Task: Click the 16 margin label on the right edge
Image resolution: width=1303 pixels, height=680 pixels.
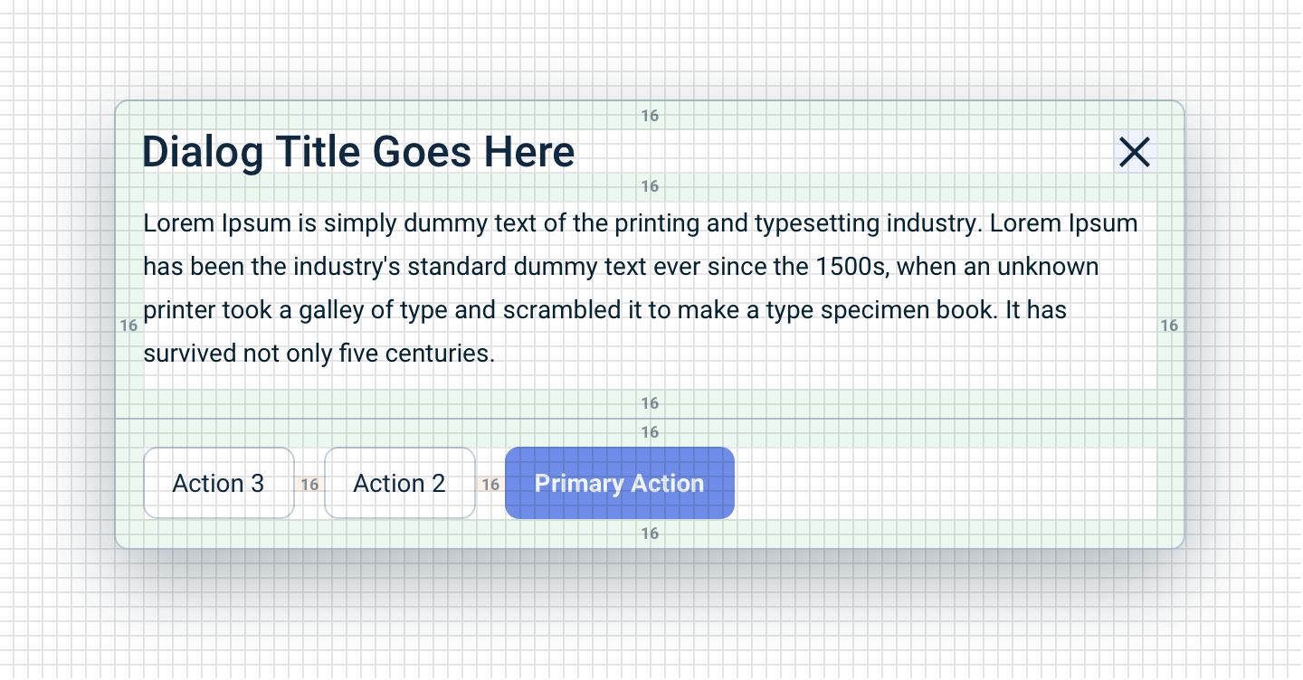Action: point(1170,325)
